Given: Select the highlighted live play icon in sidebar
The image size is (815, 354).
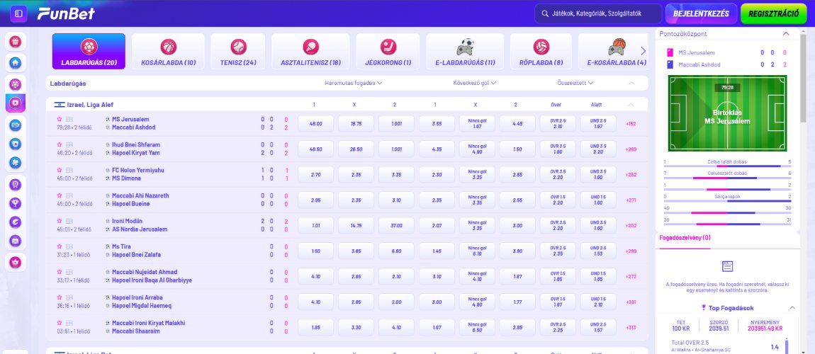Looking at the screenshot, I should pyautogui.click(x=16, y=103).
